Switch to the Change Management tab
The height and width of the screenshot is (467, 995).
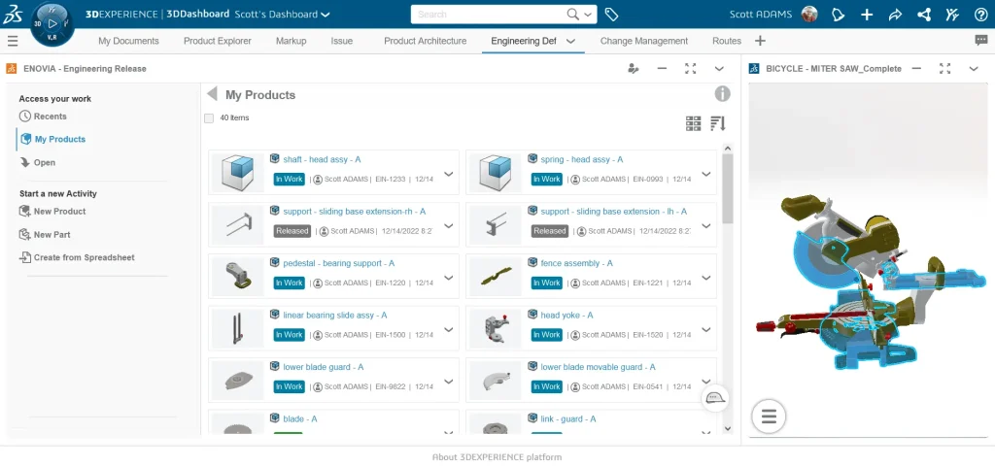point(643,41)
